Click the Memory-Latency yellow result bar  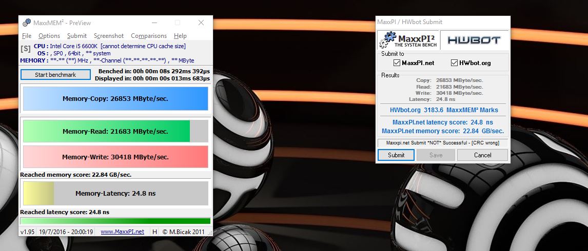115,194
